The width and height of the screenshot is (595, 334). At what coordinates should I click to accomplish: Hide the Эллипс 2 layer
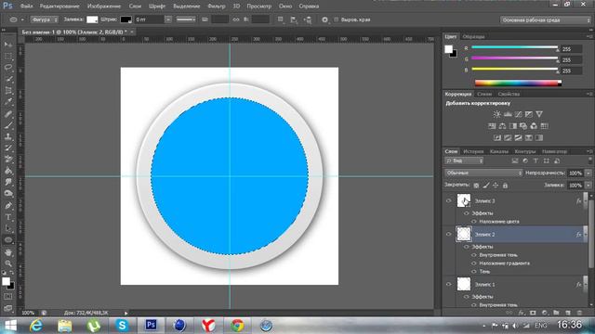(448, 235)
